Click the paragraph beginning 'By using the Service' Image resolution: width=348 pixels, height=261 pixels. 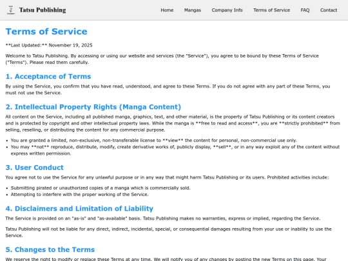[168, 90]
